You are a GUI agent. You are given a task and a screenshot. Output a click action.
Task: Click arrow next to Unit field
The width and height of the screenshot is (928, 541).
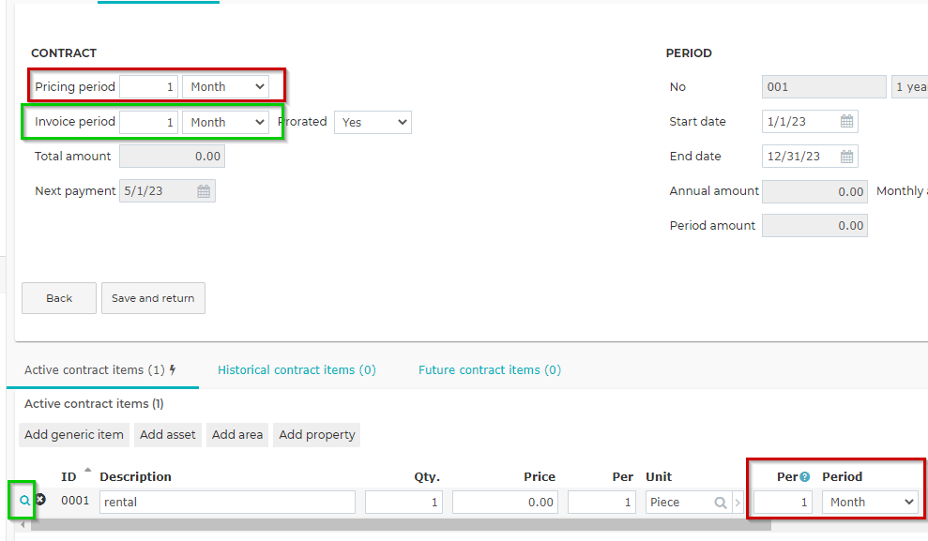pos(738,503)
